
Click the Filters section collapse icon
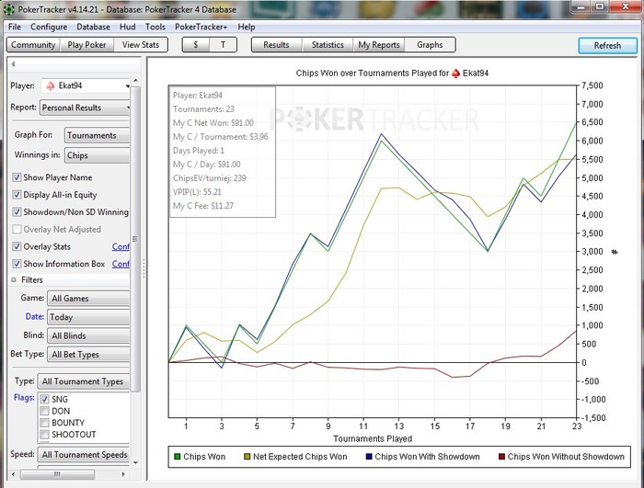click(14, 280)
